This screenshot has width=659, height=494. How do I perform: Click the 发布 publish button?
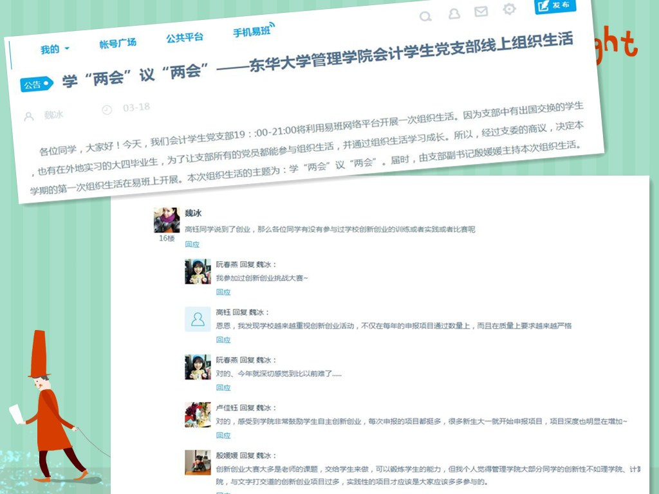pos(555,6)
